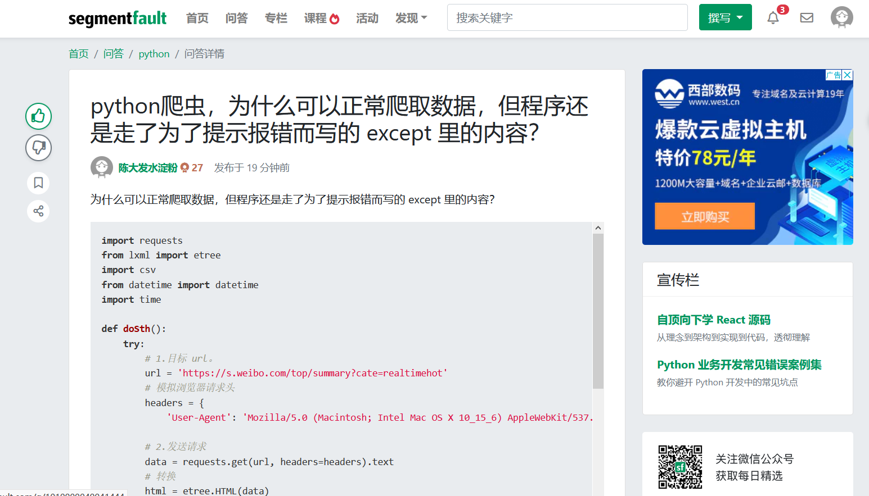
Task: Open 自顶向下学 React 源码 link
Action: [714, 320]
